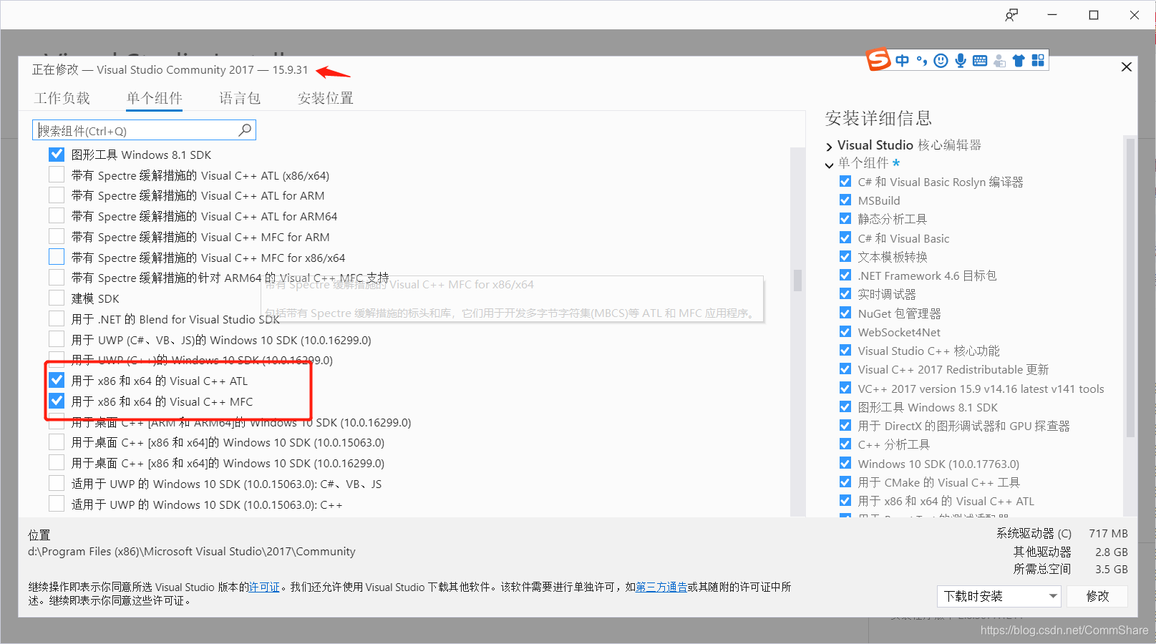Open Sogou toolbox grid icon

1038,61
